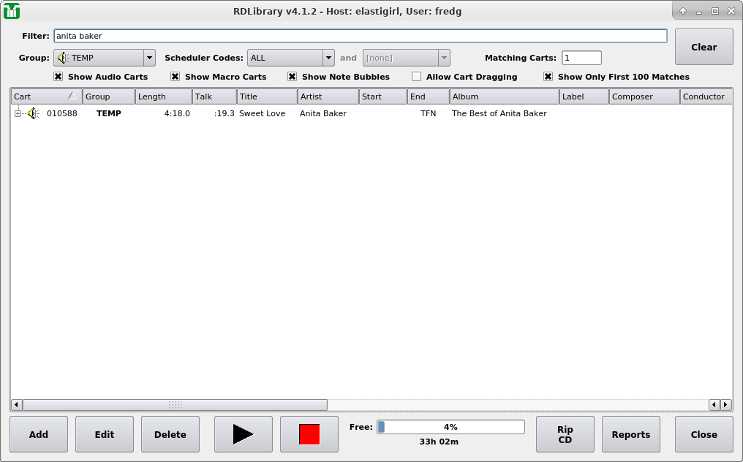Click the Clear filter button
This screenshot has height=462, width=743.
pos(704,48)
